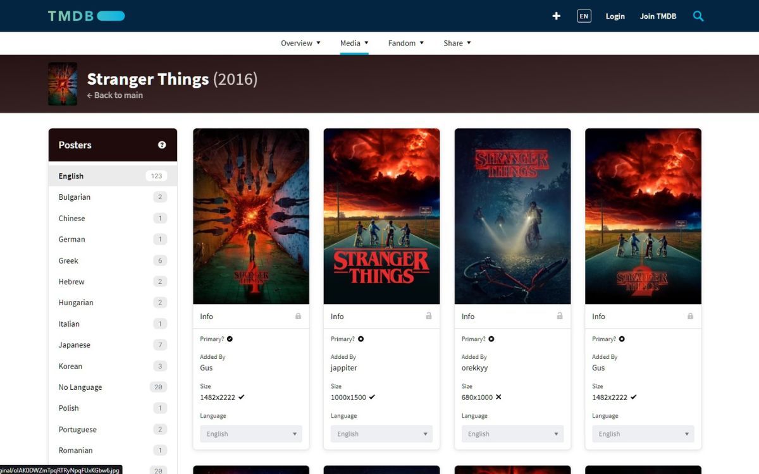
Task: Expand the Share dropdown menu
Action: tap(457, 43)
